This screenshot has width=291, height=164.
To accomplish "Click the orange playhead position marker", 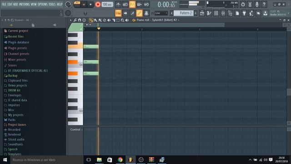I will point(99,28).
